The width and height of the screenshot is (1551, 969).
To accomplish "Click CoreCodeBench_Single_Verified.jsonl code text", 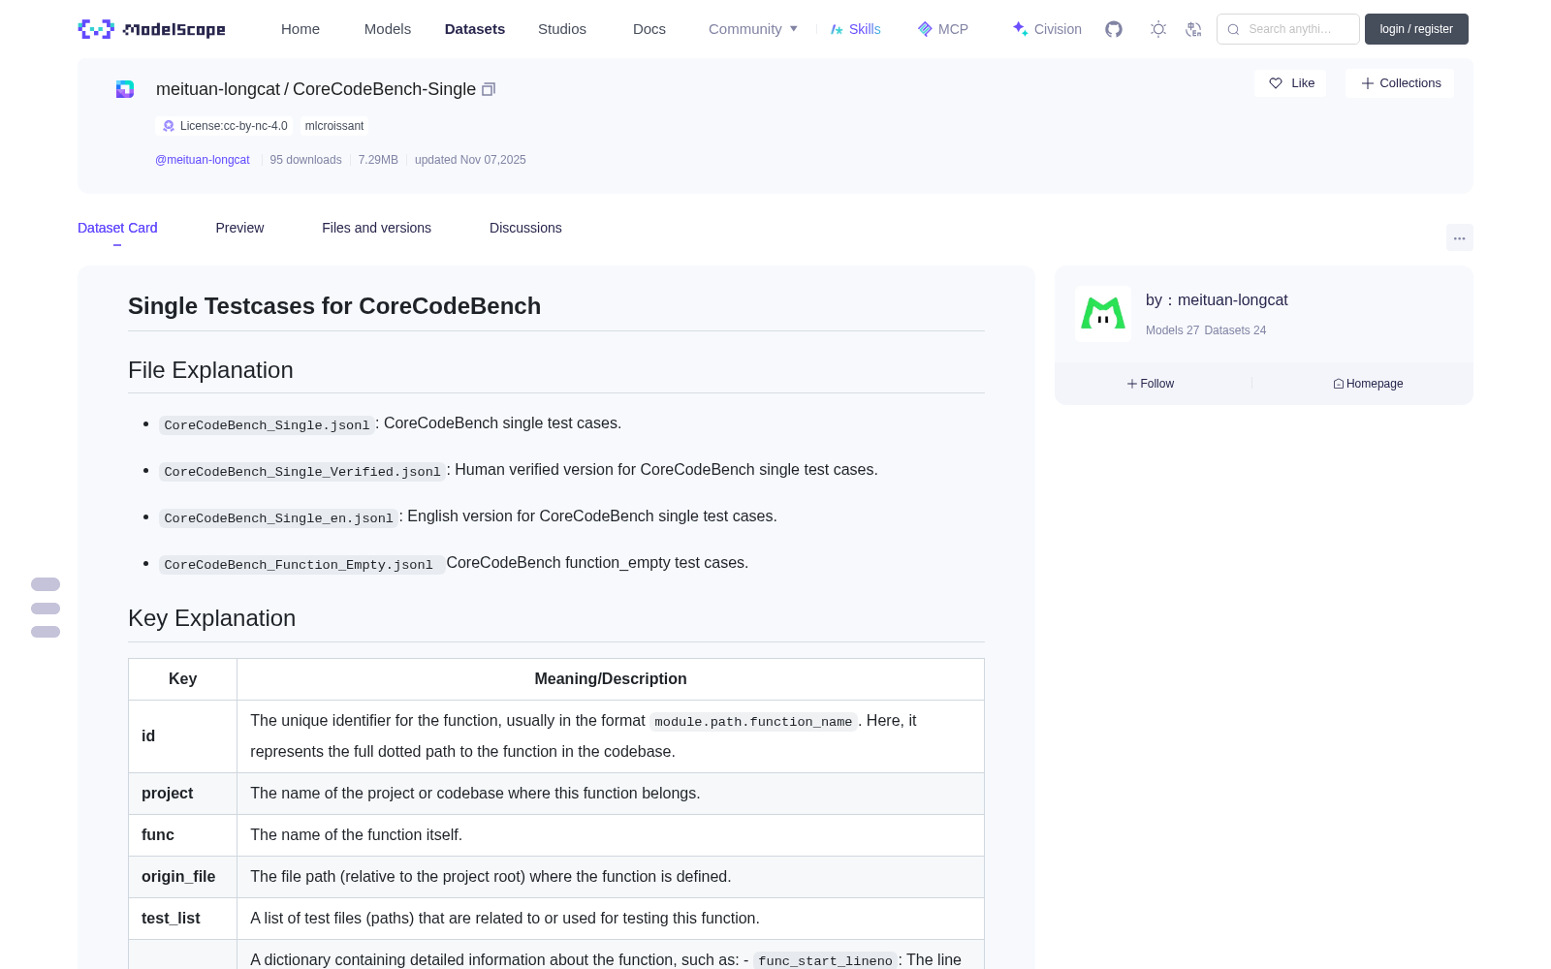I will pyautogui.click(x=302, y=471).
